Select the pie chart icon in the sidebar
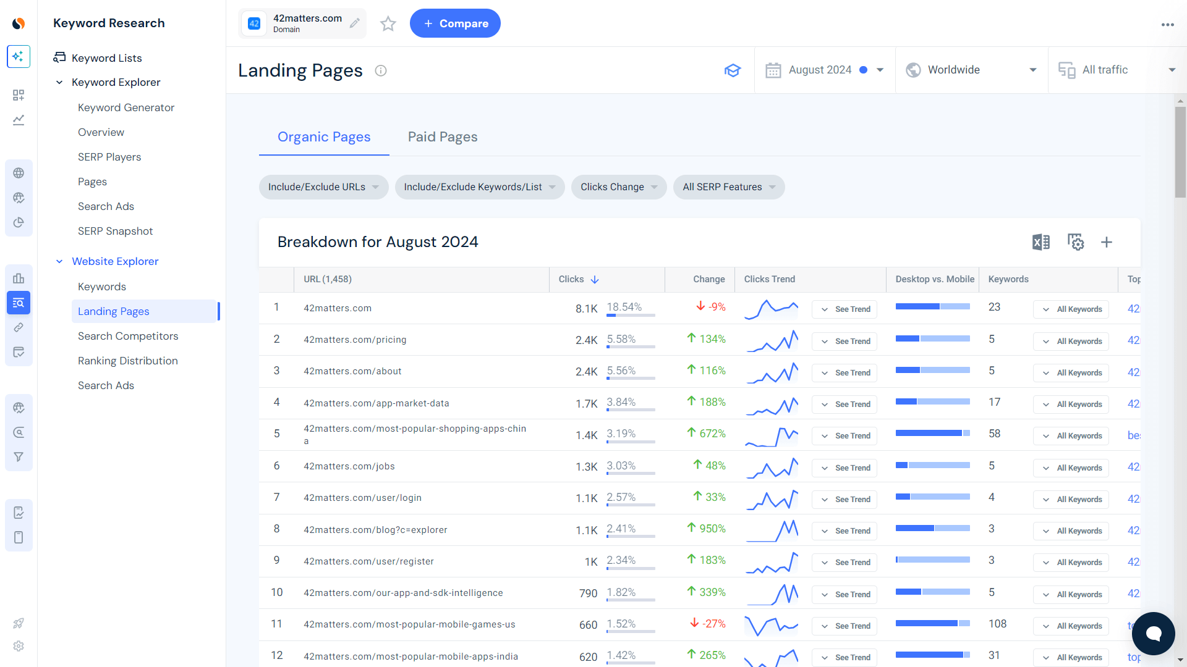Screen dimensions: 1187x667 pos(19,222)
